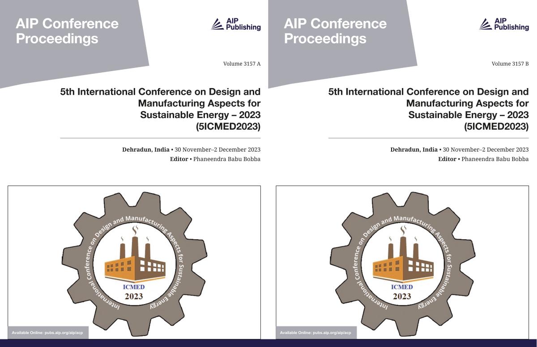537x347 pixels.
Task: Click 'AIP Conference Proceedings' heading on right cover
Action: [x=335, y=31]
